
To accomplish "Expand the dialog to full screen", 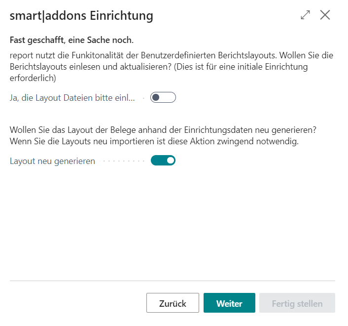I will coord(306,15).
